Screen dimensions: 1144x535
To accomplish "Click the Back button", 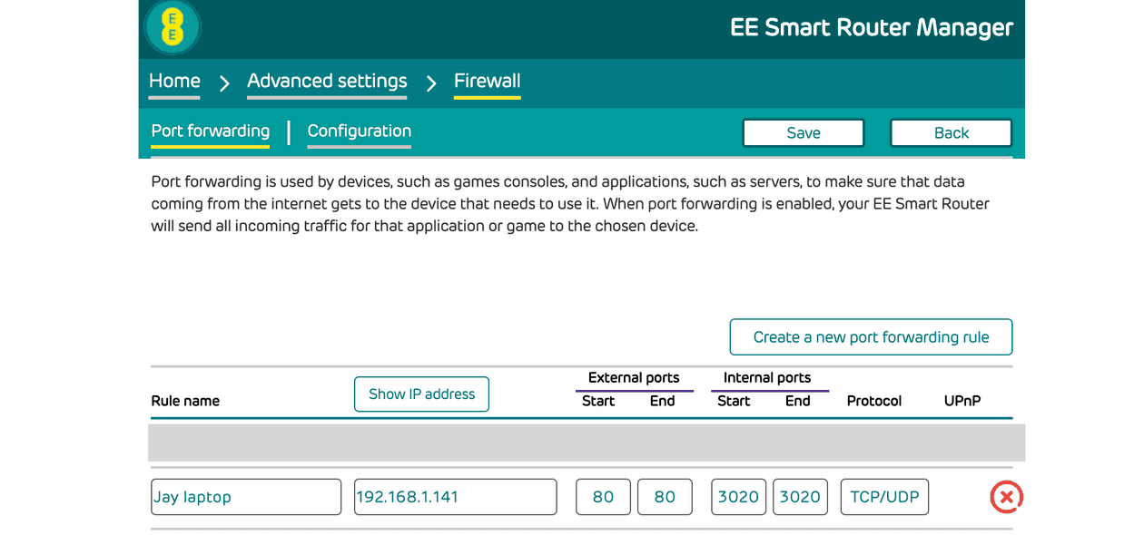I will pyautogui.click(x=951, y=132).
